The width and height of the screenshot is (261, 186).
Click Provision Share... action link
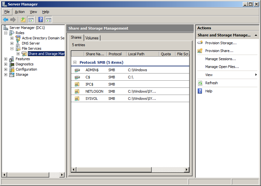coord(219,51)
